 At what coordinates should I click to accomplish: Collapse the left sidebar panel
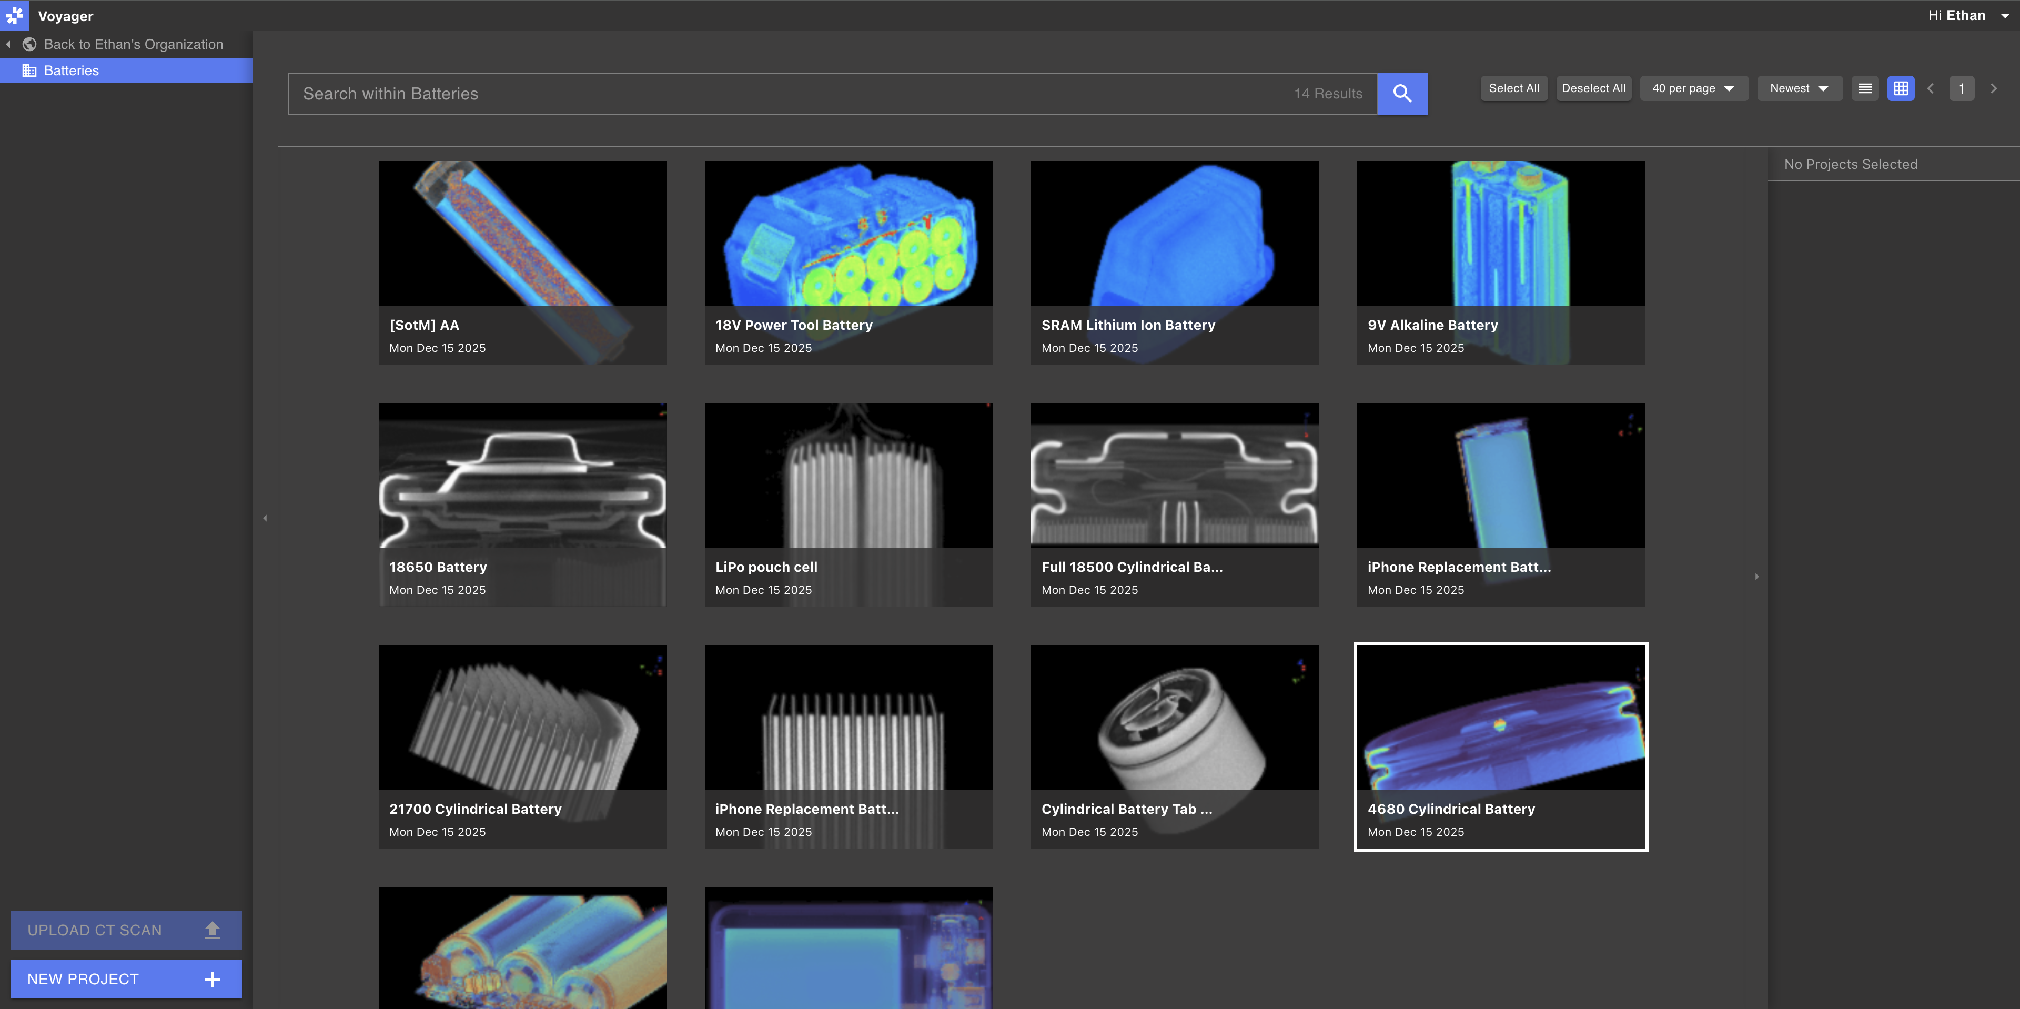264,518
